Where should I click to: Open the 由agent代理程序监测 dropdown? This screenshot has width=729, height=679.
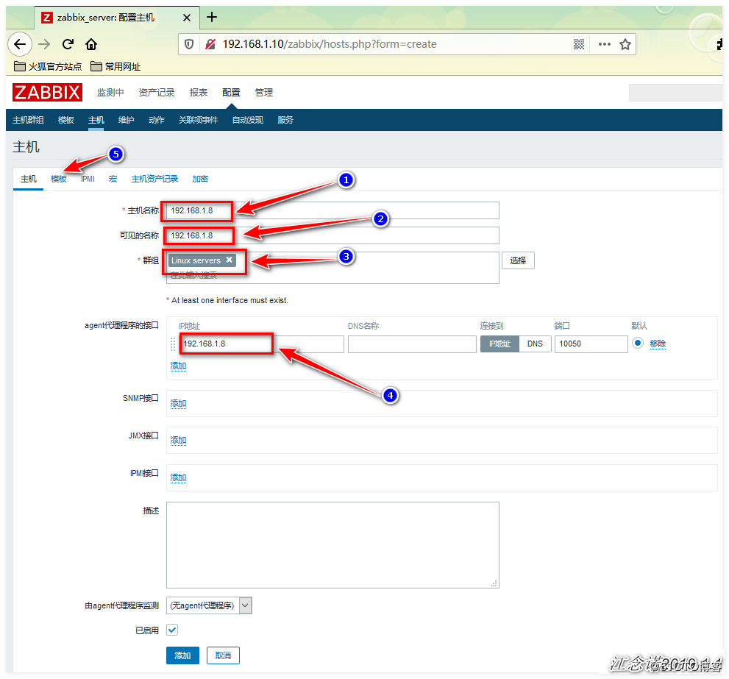209,605
